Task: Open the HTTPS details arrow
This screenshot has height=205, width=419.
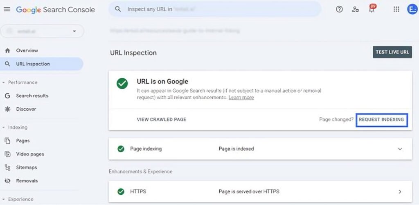Action: pyautogui.click(x=400, y=192)
